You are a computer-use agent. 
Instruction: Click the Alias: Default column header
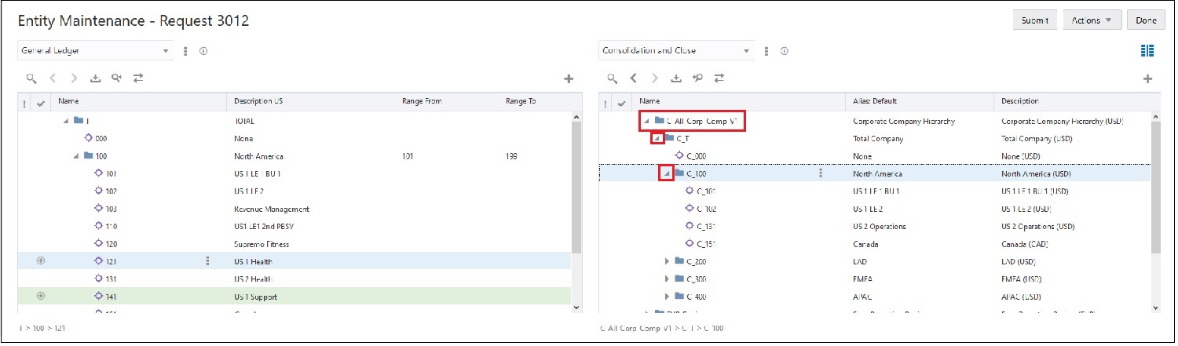coord(920,101)
